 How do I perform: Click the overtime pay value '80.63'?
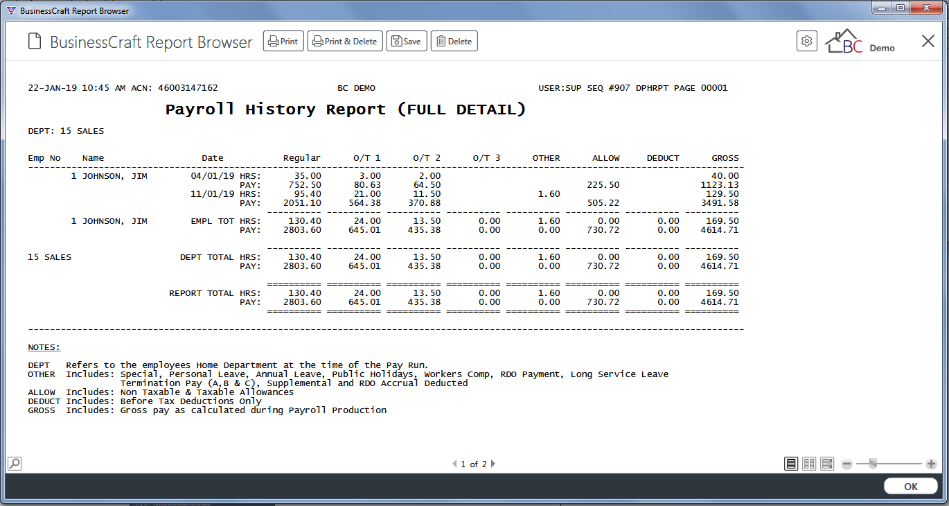pos(367,185)
